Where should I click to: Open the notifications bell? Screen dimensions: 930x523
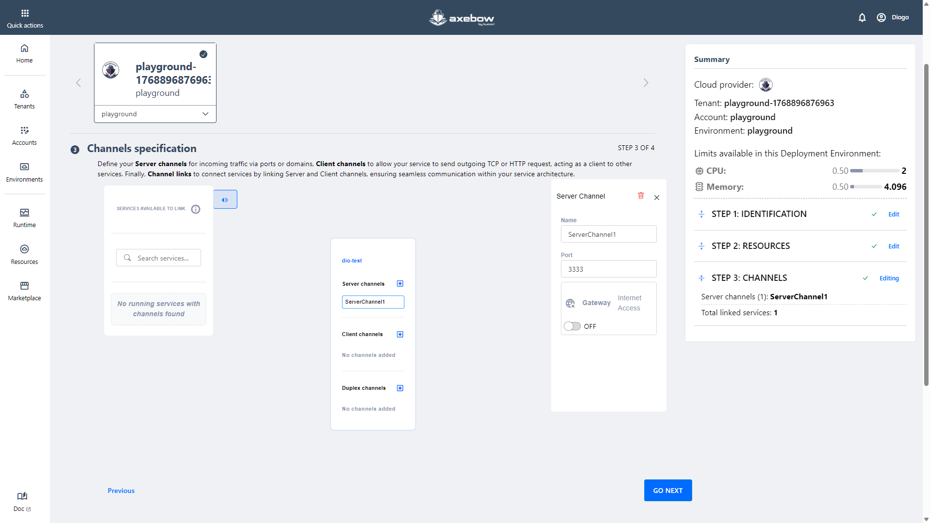click(862, 17)
